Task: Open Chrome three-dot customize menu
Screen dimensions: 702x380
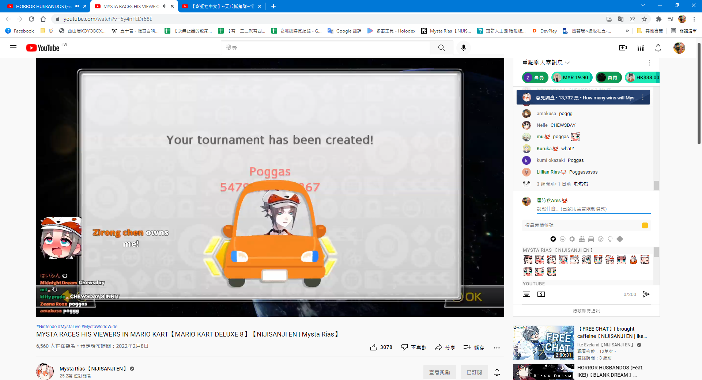Action: coord(694,19)
